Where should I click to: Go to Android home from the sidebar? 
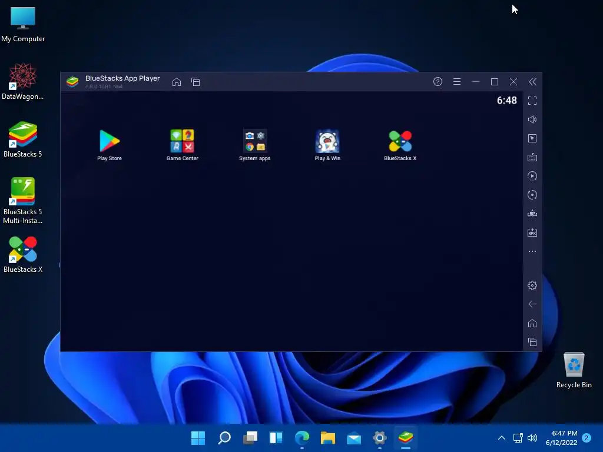532,323
